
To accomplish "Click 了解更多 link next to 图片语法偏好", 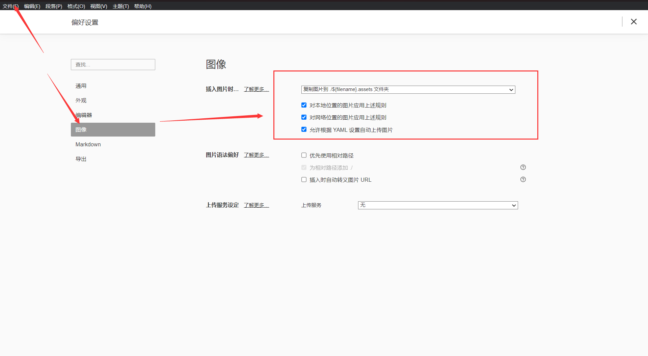I will (256, 155).
